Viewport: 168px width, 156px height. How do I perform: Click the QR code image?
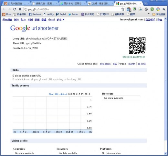137,46
